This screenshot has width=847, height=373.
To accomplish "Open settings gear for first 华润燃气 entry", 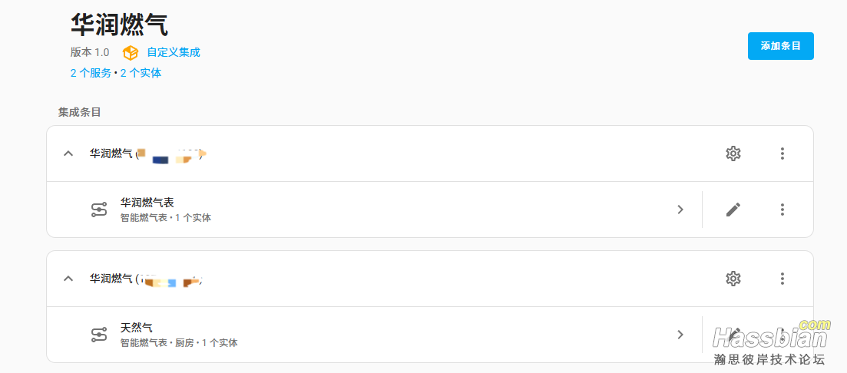I will click(x=733, y=153).
